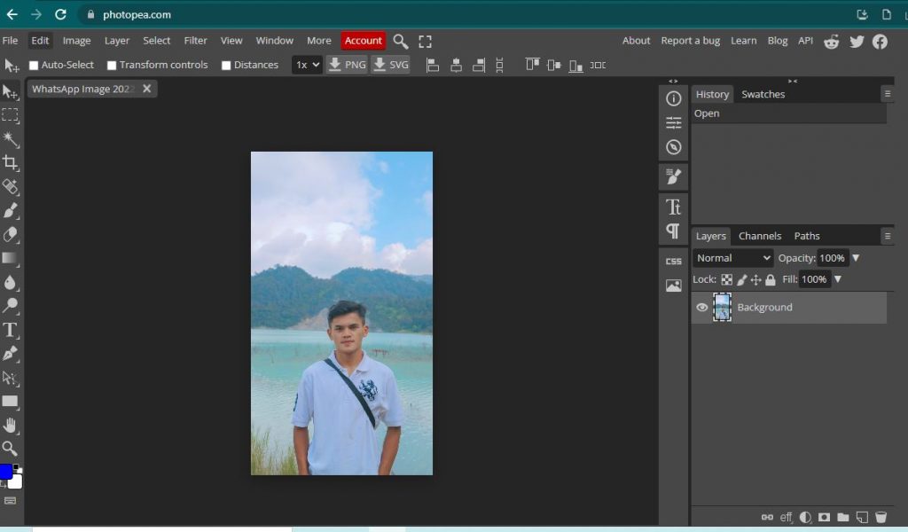Toggle lock all padlock icon
The height and width of the screenshot is (532, 908).
point(771,279)
